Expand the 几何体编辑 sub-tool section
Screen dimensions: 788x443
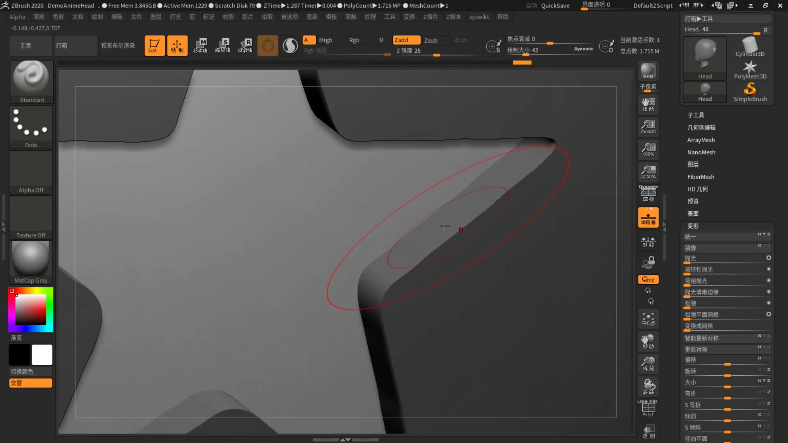[701, 127]
